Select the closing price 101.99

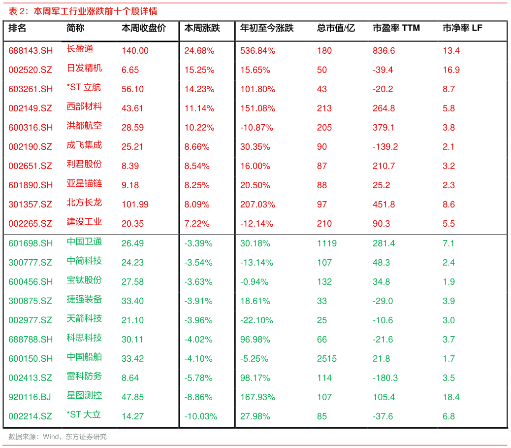coord(135,205)
